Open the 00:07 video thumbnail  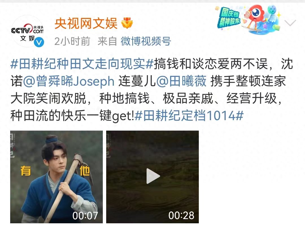pyautogui.click(x=56, y=177)
